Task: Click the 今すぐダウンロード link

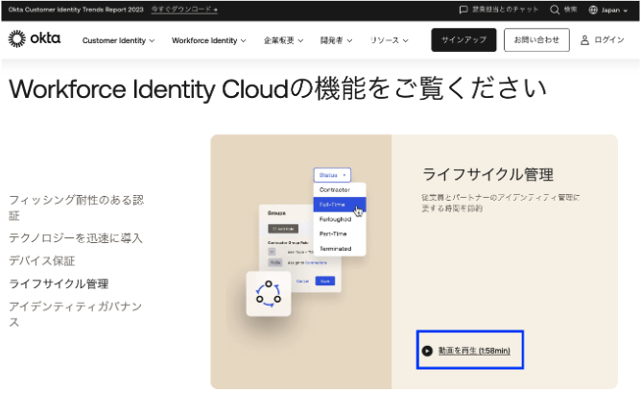Action: tap(184, 10)
